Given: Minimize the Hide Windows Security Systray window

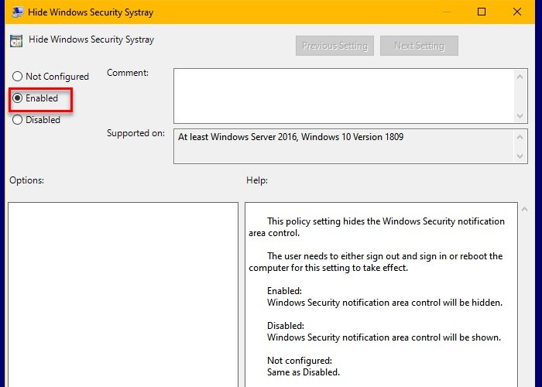Looking at the screenshot, I should tap(445, 12).
